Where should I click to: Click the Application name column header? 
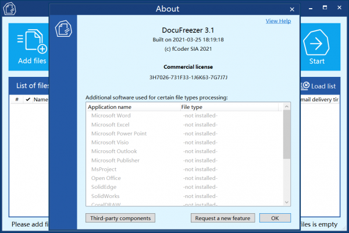pyautogui.click(x=133, y=107)
